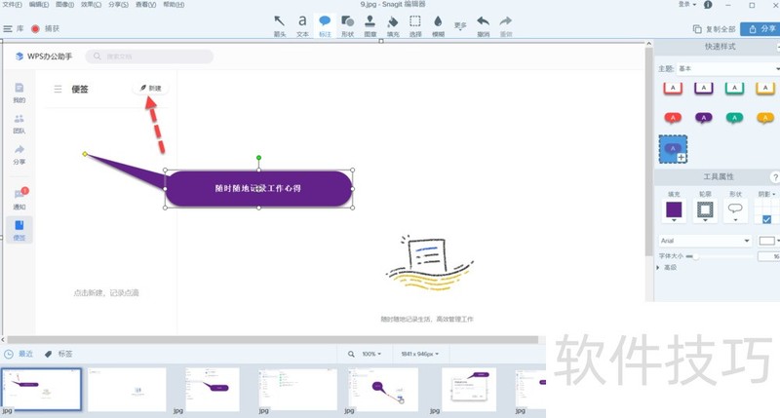Select the Blur (模糊) tool
The image size is (780, 418).
coord(438,23)
